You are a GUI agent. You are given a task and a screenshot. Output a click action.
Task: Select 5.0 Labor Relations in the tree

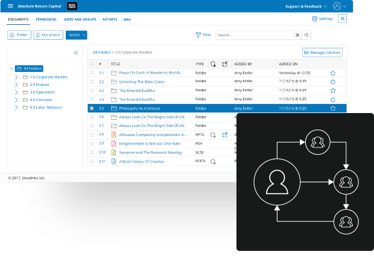(x=46, y=108)
